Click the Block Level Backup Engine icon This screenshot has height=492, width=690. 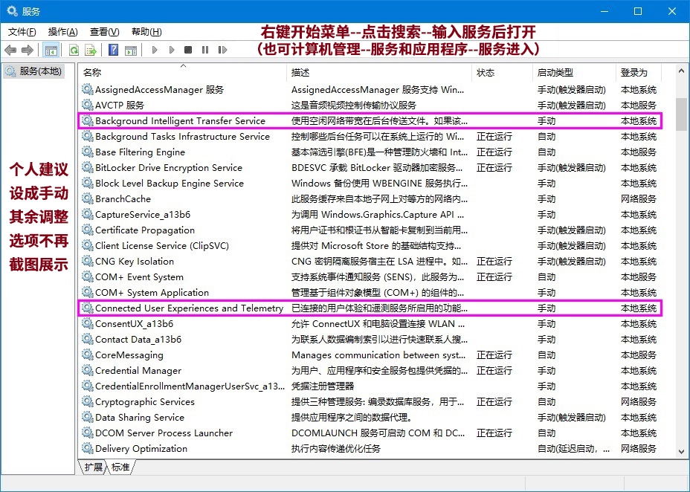tap(88, 184)
